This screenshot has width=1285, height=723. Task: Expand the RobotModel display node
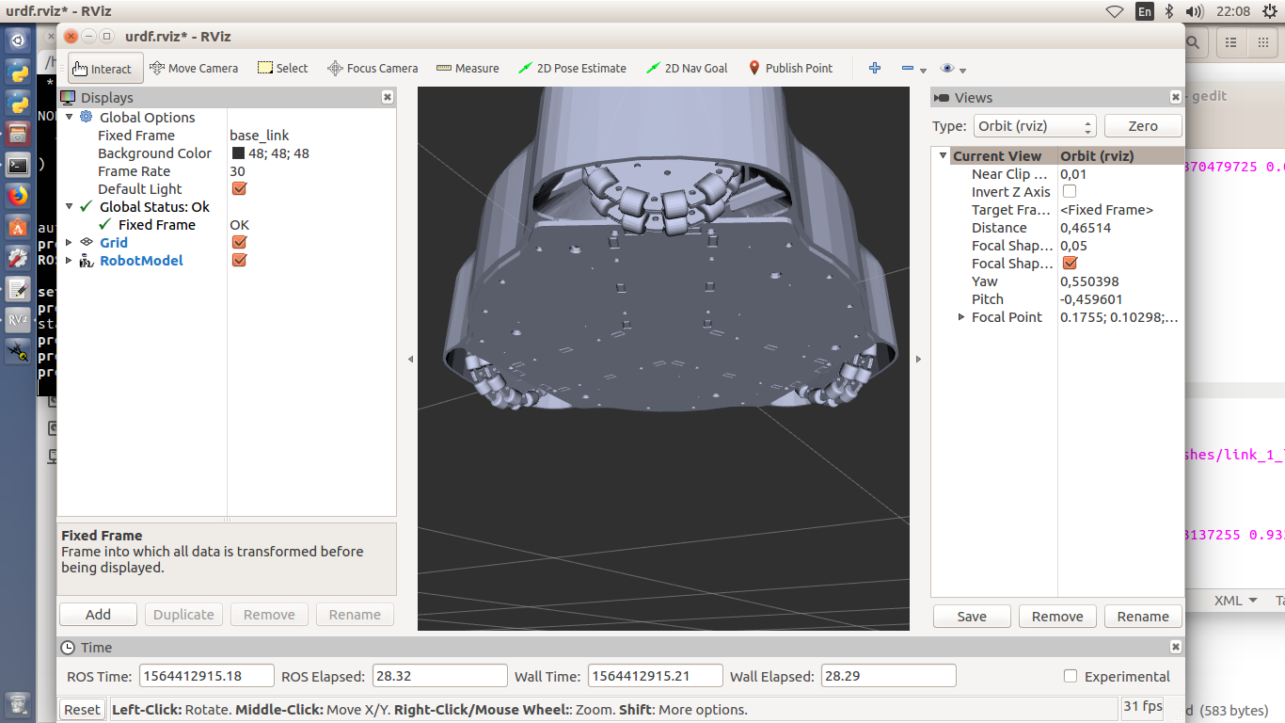pyautogui.click(x=69, y=260)
